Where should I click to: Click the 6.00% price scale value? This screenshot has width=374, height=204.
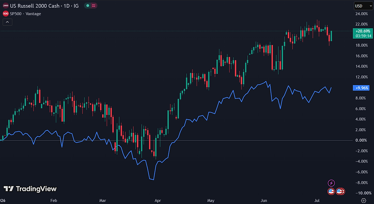click(361, 108)
